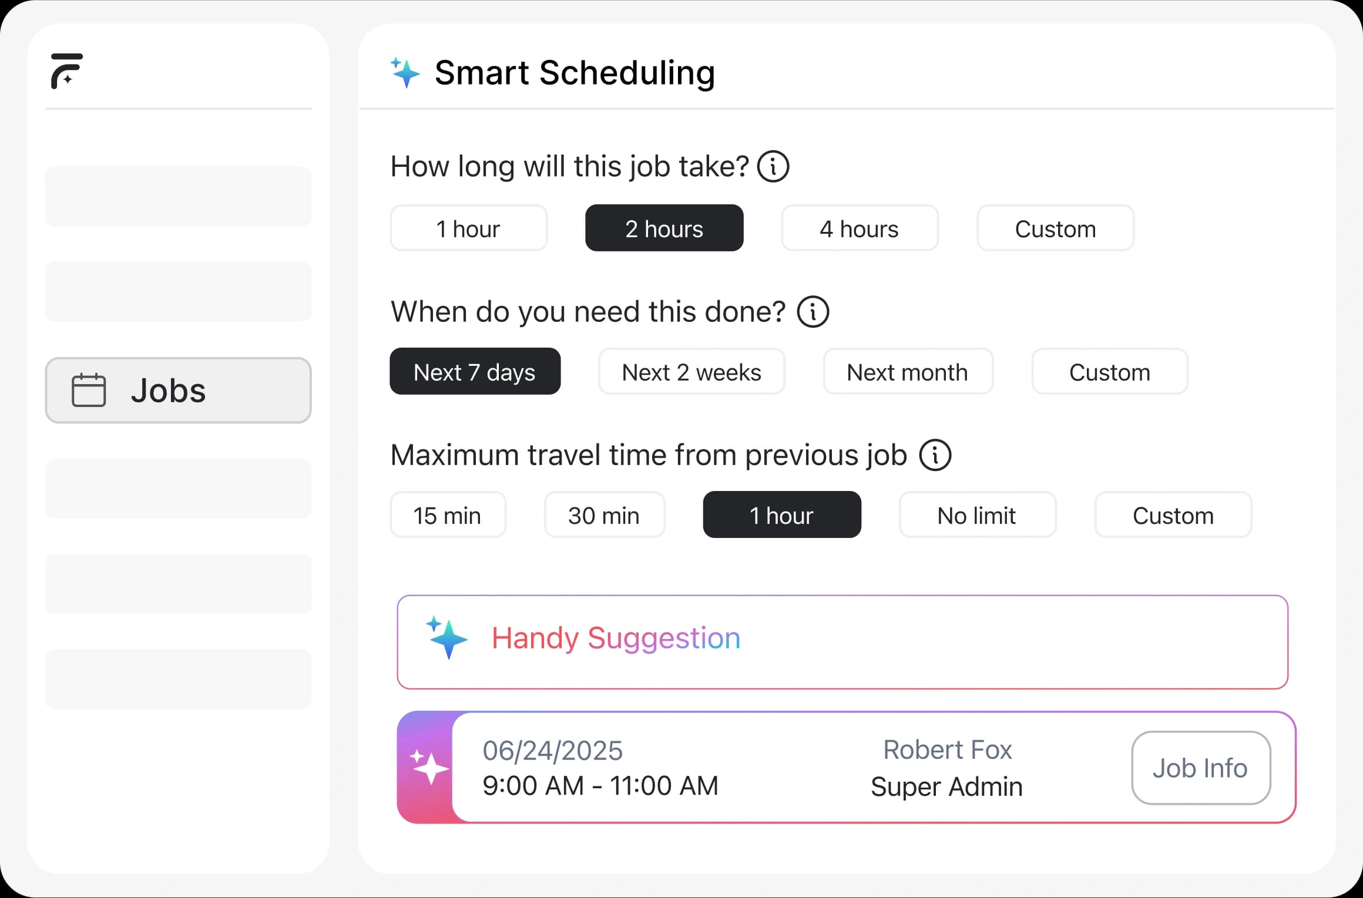Viewport: 1363px width, 898px height.
Task: Open Custom job duration option
Action: coord(1055,228)
